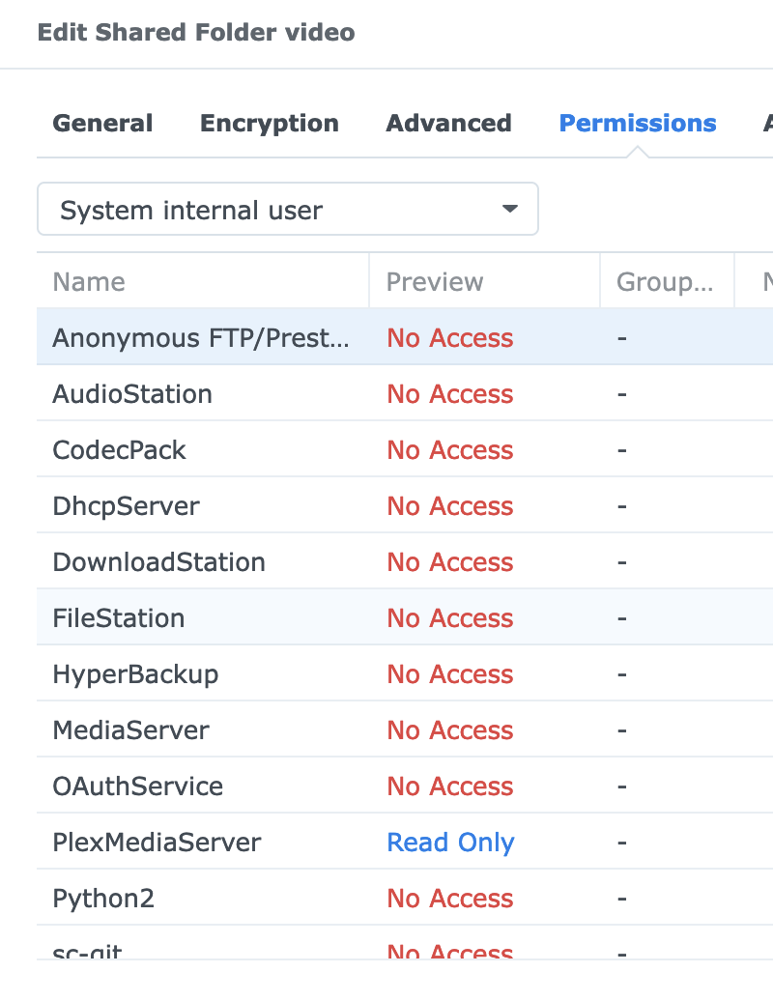Image resolution: width=773 pixels, height=1001 pixels.
Task: Switch to the General tab
Action: [x=102, y=124]
